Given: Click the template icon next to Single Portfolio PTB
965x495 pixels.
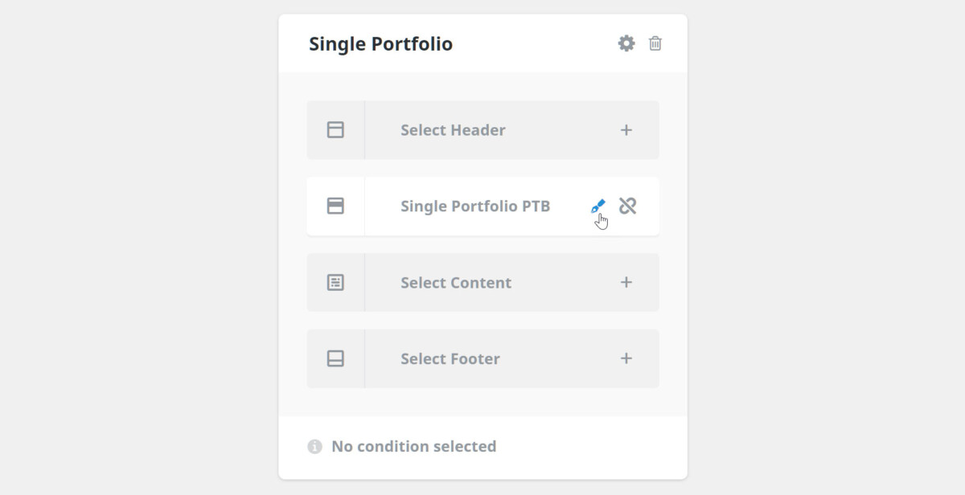Looking at the screenshot, I should pos(335,206).
